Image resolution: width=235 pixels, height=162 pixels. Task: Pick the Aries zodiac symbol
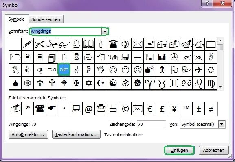pos(149,83)
